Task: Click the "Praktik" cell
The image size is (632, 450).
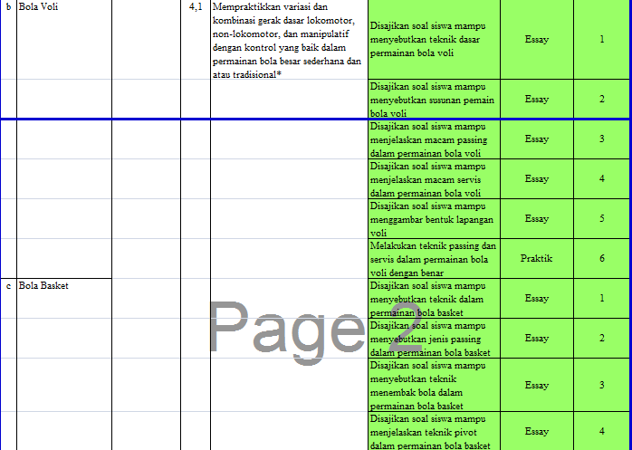Action: [x=536, y=258]
